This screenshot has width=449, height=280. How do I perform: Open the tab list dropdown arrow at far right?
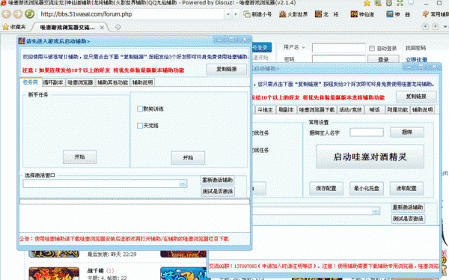click(x=445, y=27)
